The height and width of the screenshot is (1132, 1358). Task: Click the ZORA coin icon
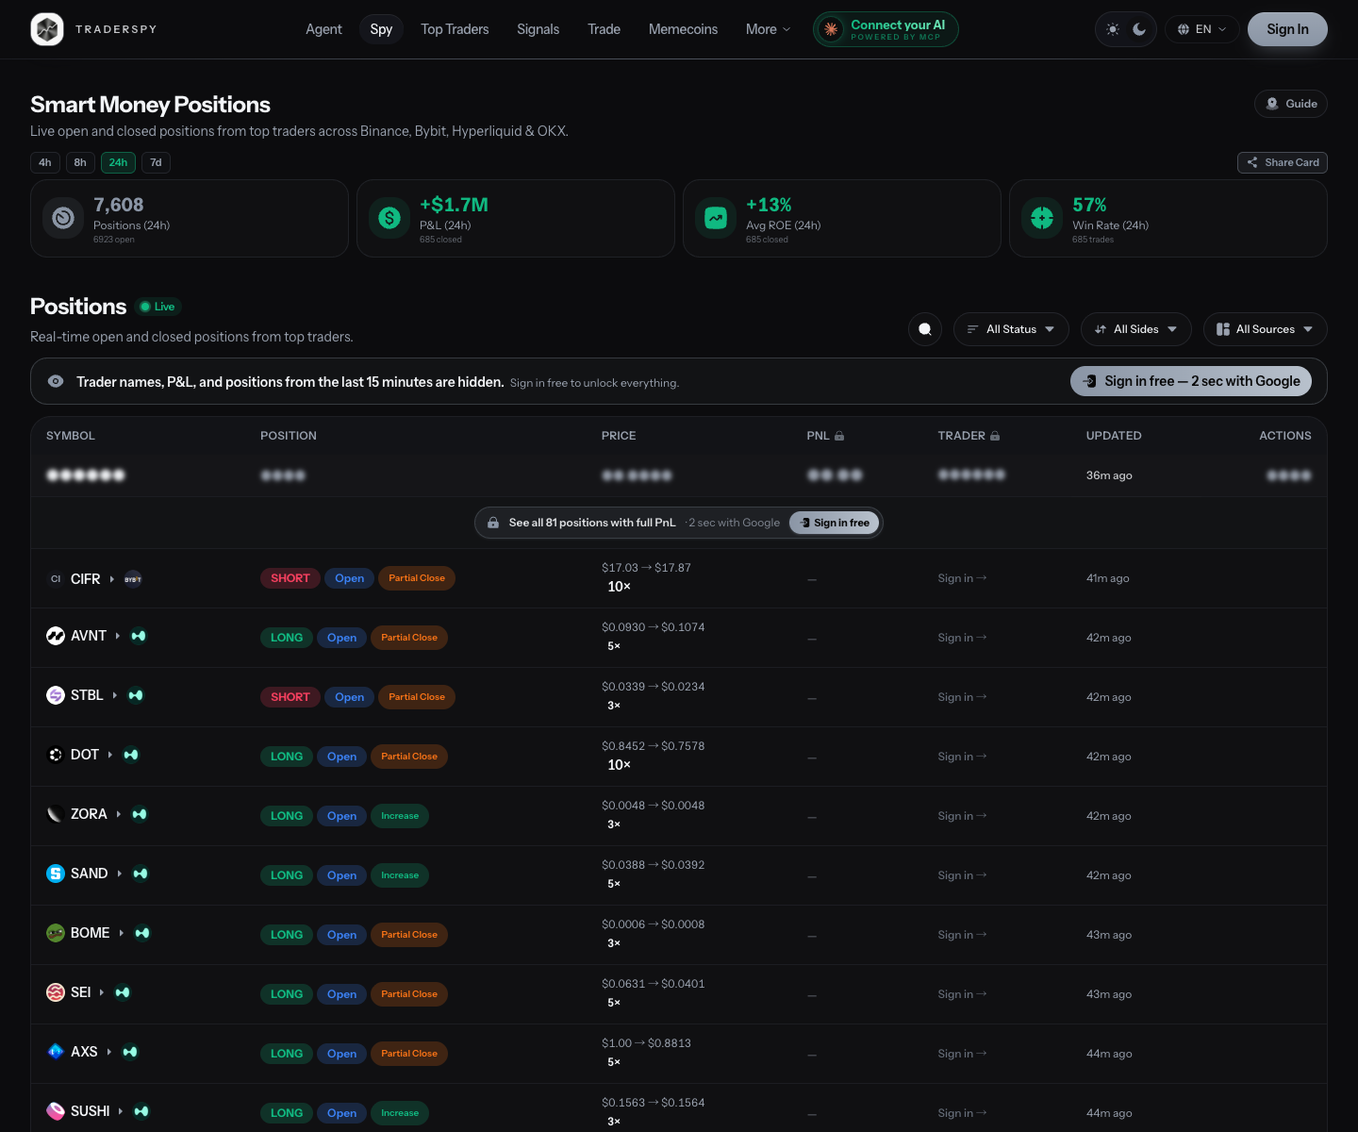[56, 814]
